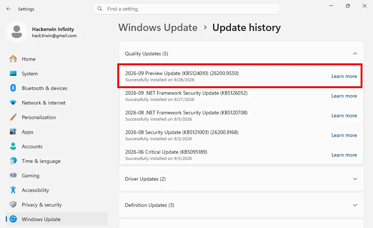Click the 2026-08 .NET Framework Security Update title
373x228 pixels.
pyautogui.click(x=186, y=113)
